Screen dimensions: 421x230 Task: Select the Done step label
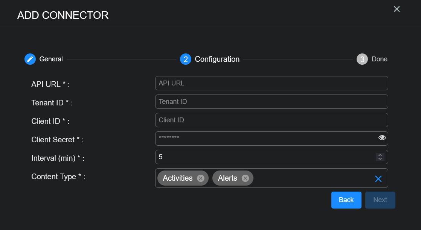pos(379,59)
